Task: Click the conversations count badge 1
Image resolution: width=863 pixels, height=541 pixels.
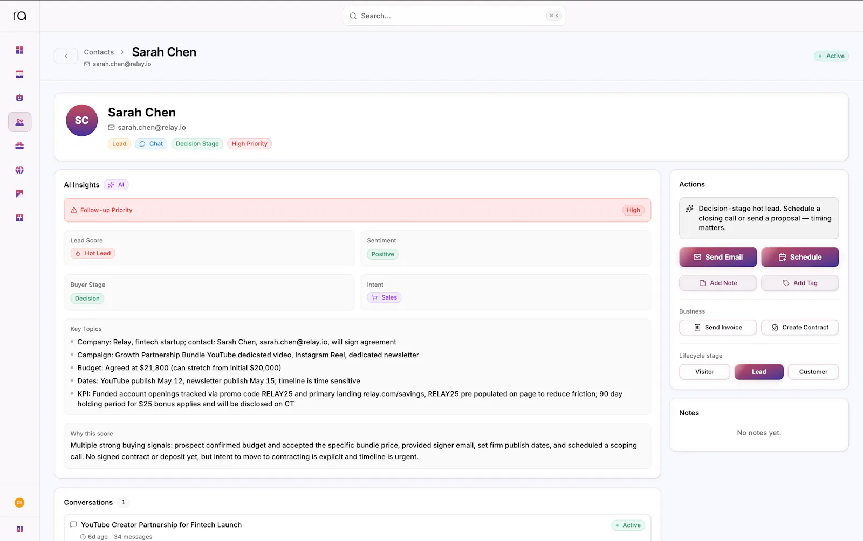Action: [123, 502]
